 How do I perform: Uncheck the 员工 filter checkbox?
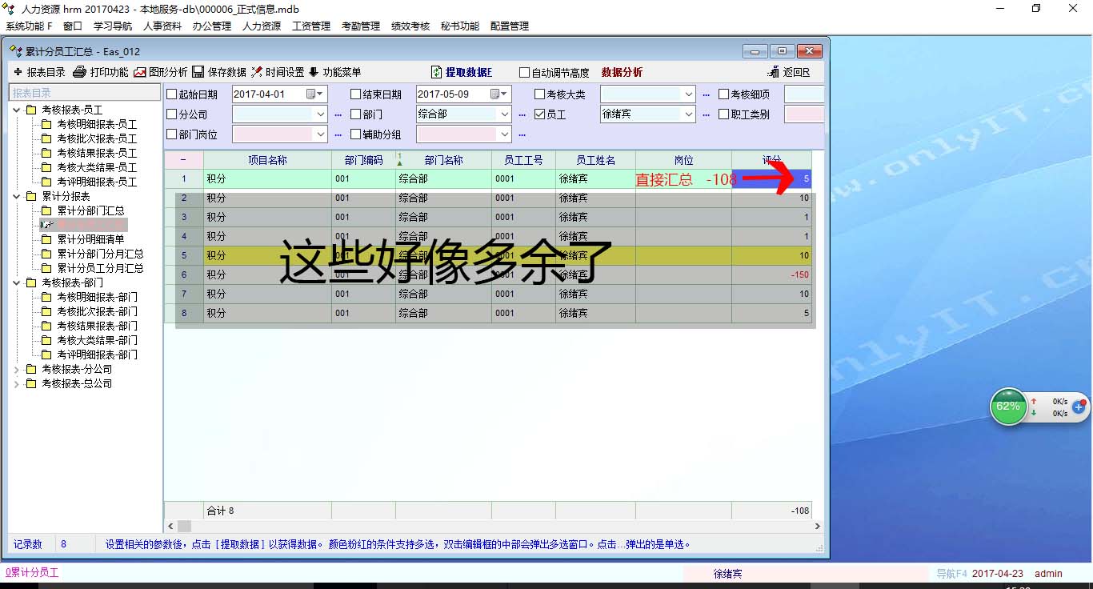click(x=539, y=114)
